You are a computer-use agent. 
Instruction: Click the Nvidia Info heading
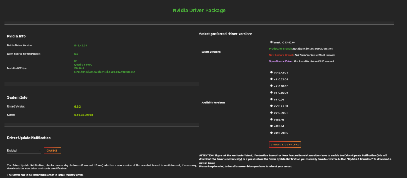point(17,36)
